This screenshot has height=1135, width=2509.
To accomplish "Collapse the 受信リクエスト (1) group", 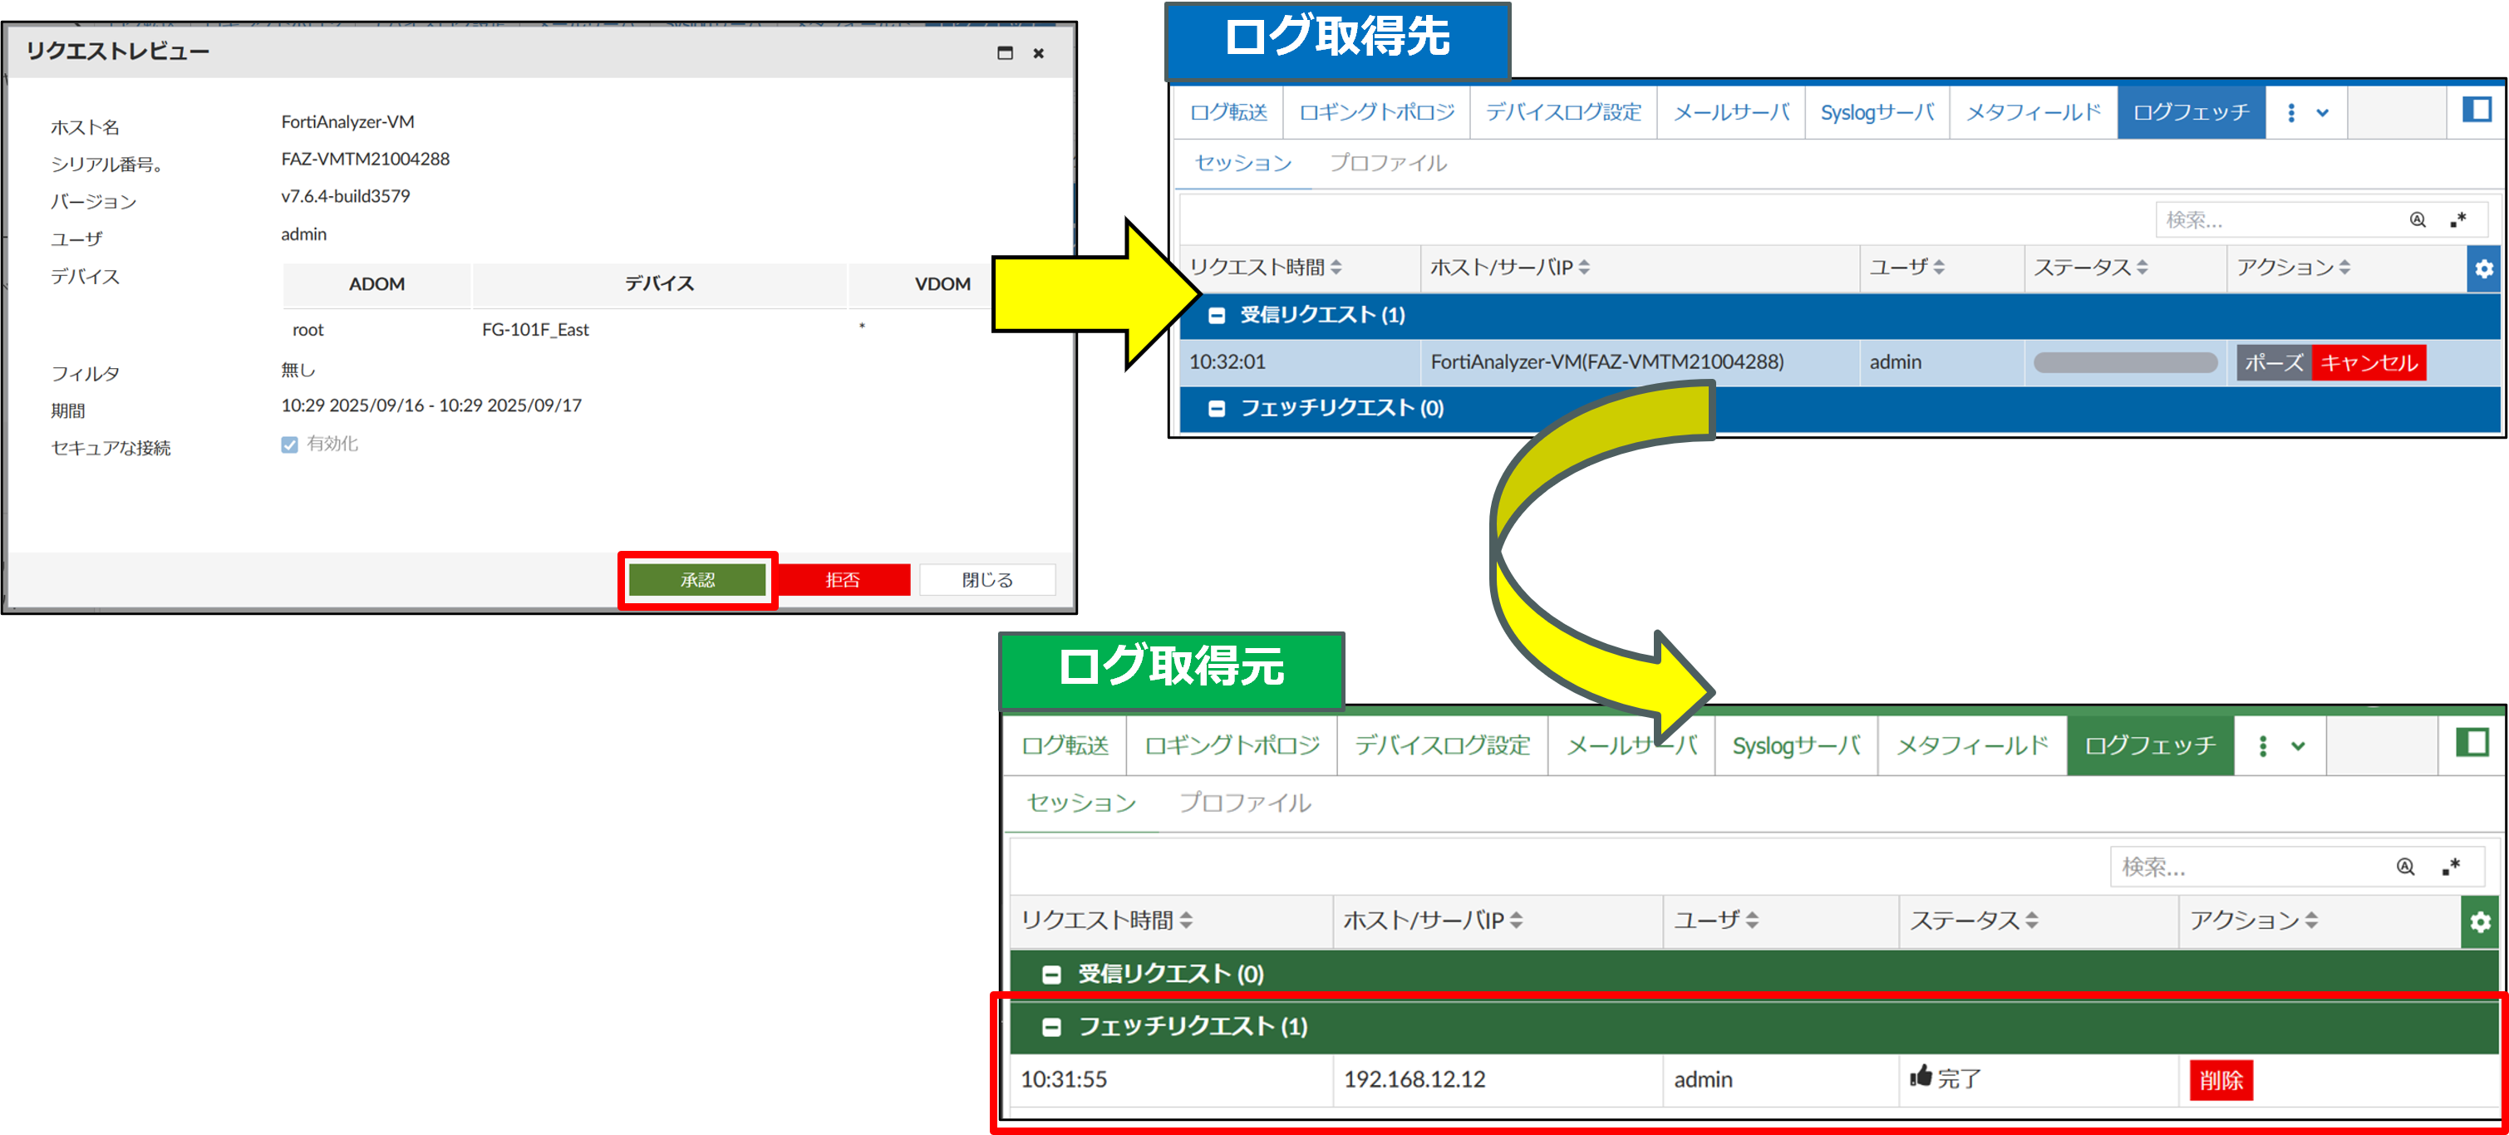I will [1217, 316].
